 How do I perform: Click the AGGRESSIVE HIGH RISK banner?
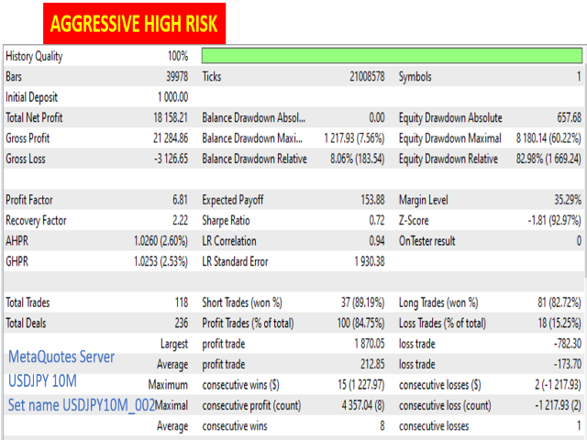tap(134, 23)
